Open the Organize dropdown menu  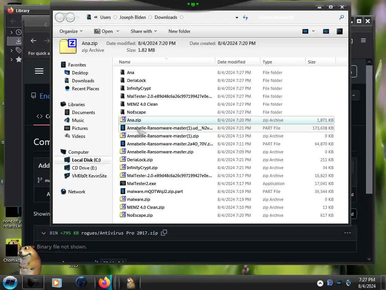[71, 31]
